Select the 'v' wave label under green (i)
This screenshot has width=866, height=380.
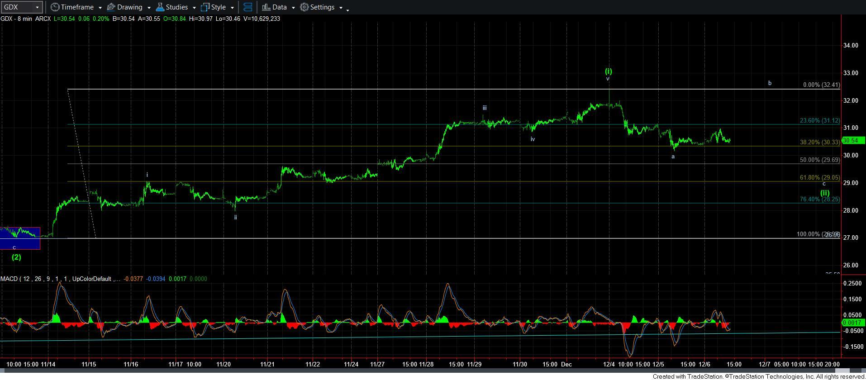(x=608, y=79)
